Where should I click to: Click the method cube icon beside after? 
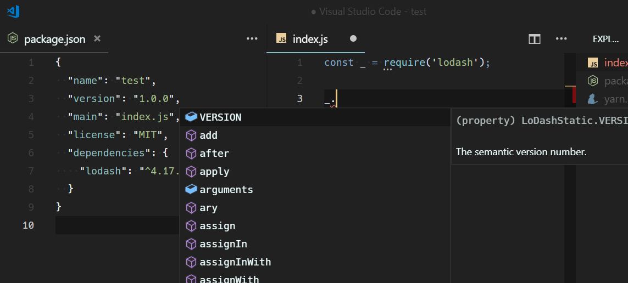[191, 154]
